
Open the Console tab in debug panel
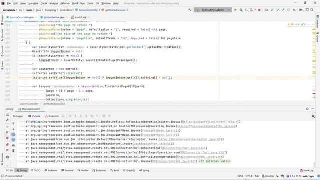(x=34, y=116)
